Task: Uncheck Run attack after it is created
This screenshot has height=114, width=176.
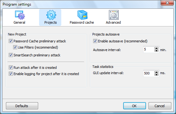Action: coord(11,68)
